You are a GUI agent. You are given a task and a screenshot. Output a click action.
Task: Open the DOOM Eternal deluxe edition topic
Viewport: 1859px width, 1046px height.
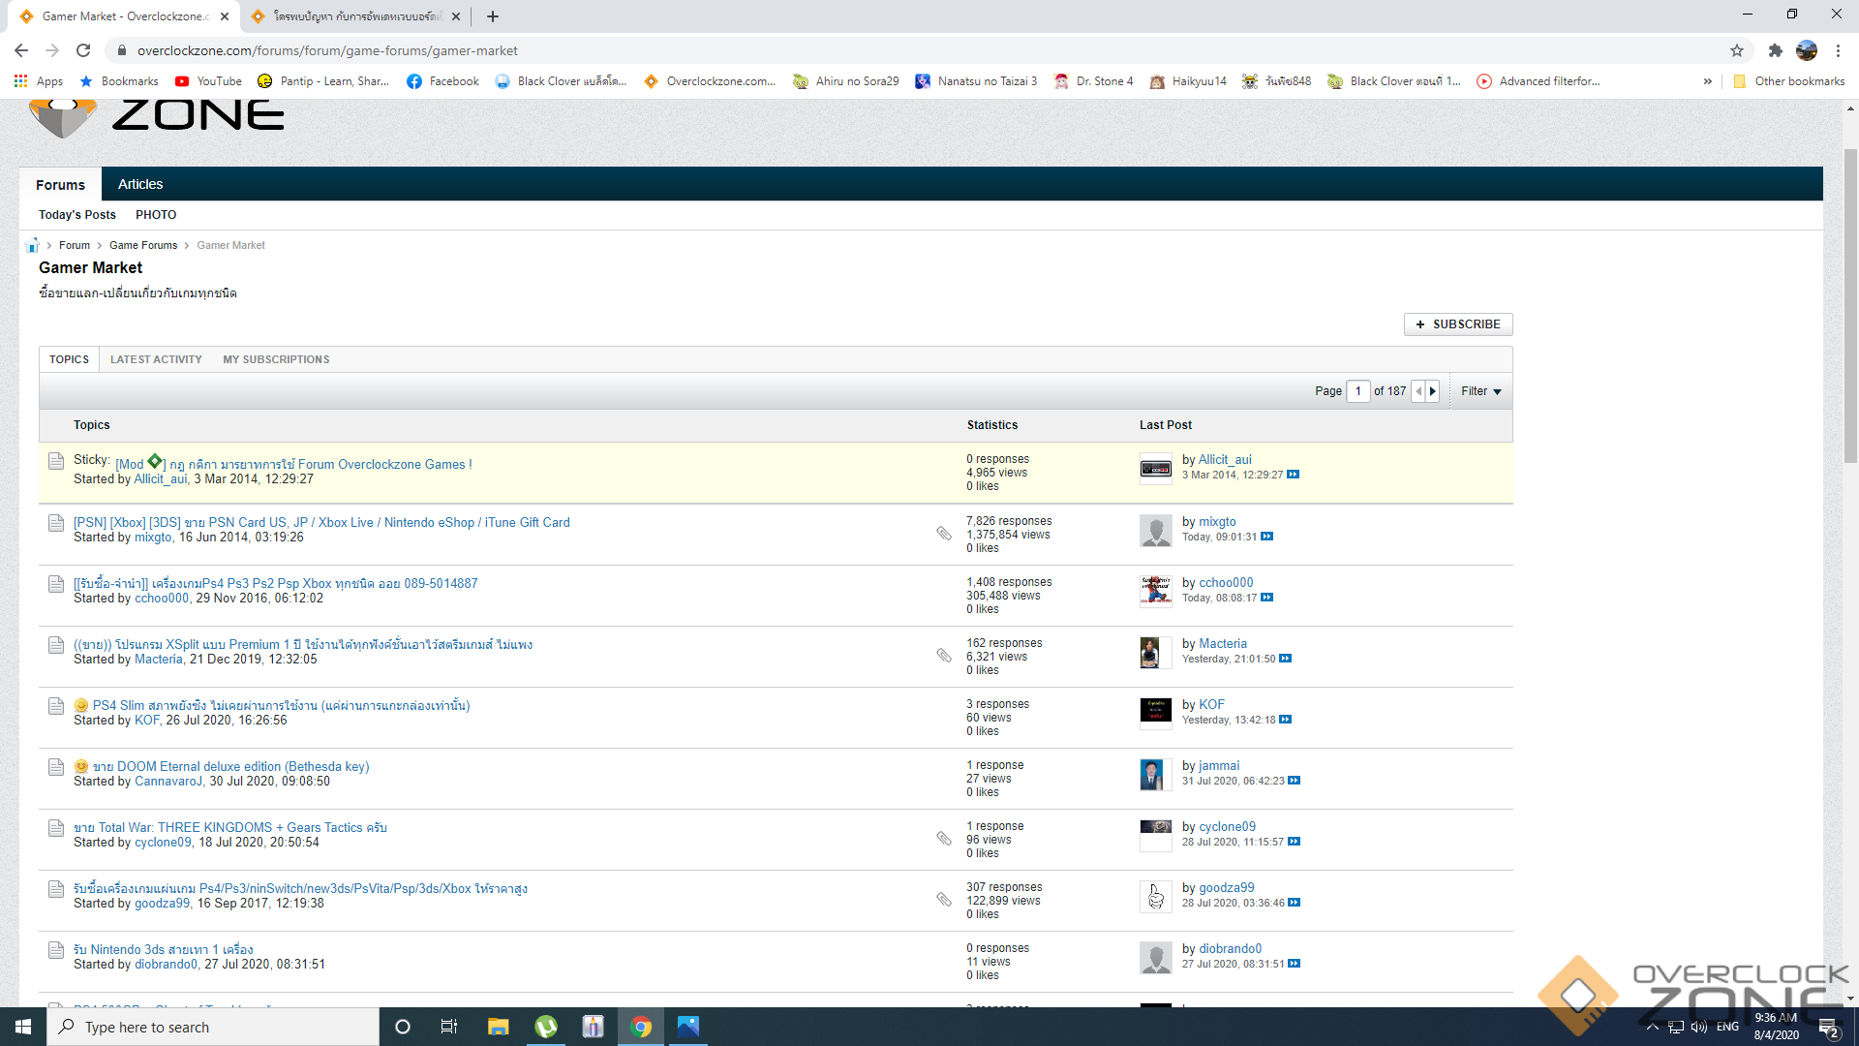[x=230, y=766]
